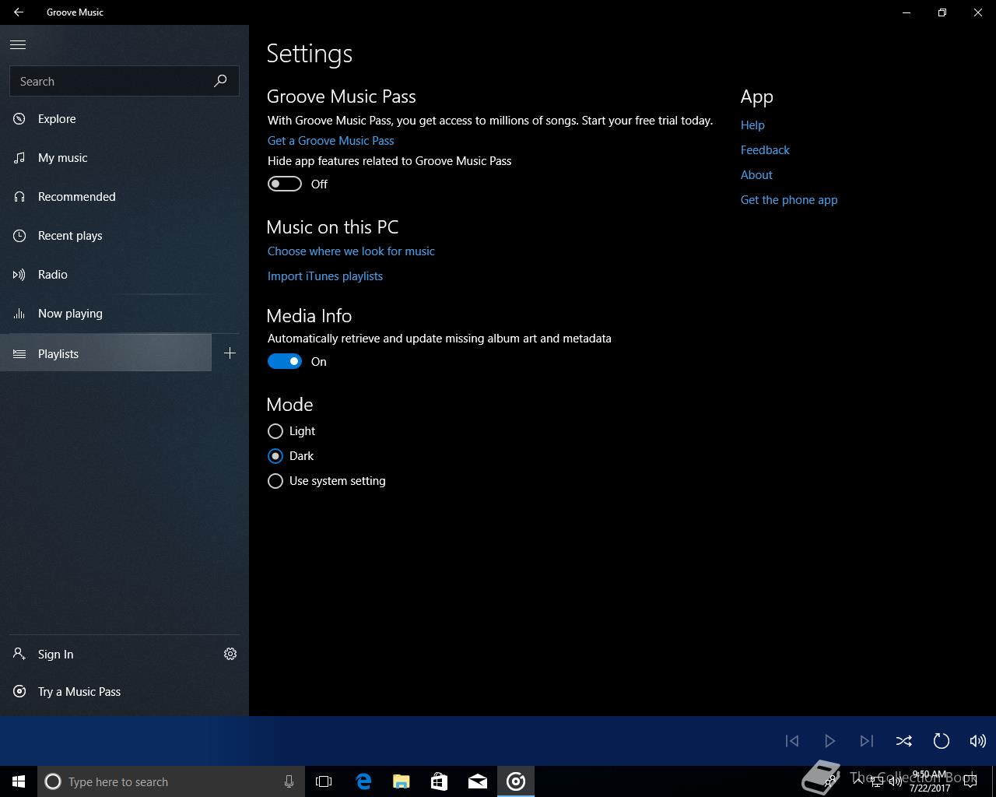Open Windows Store from taskbar
The image size is (996, 797).
[x=440, y=781]
